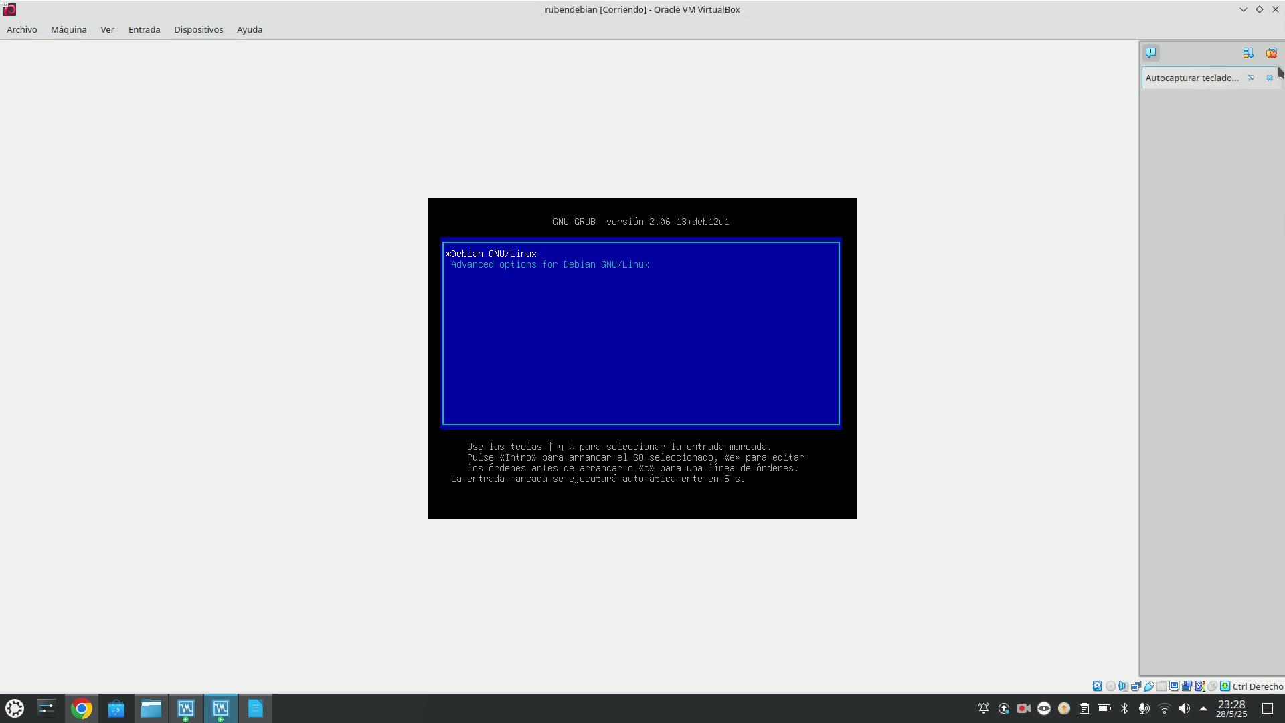Image resolution: width=1285 pixels, height=723 pixels.
Task: Open the volume control in tray
Action: click(1184, 708)
